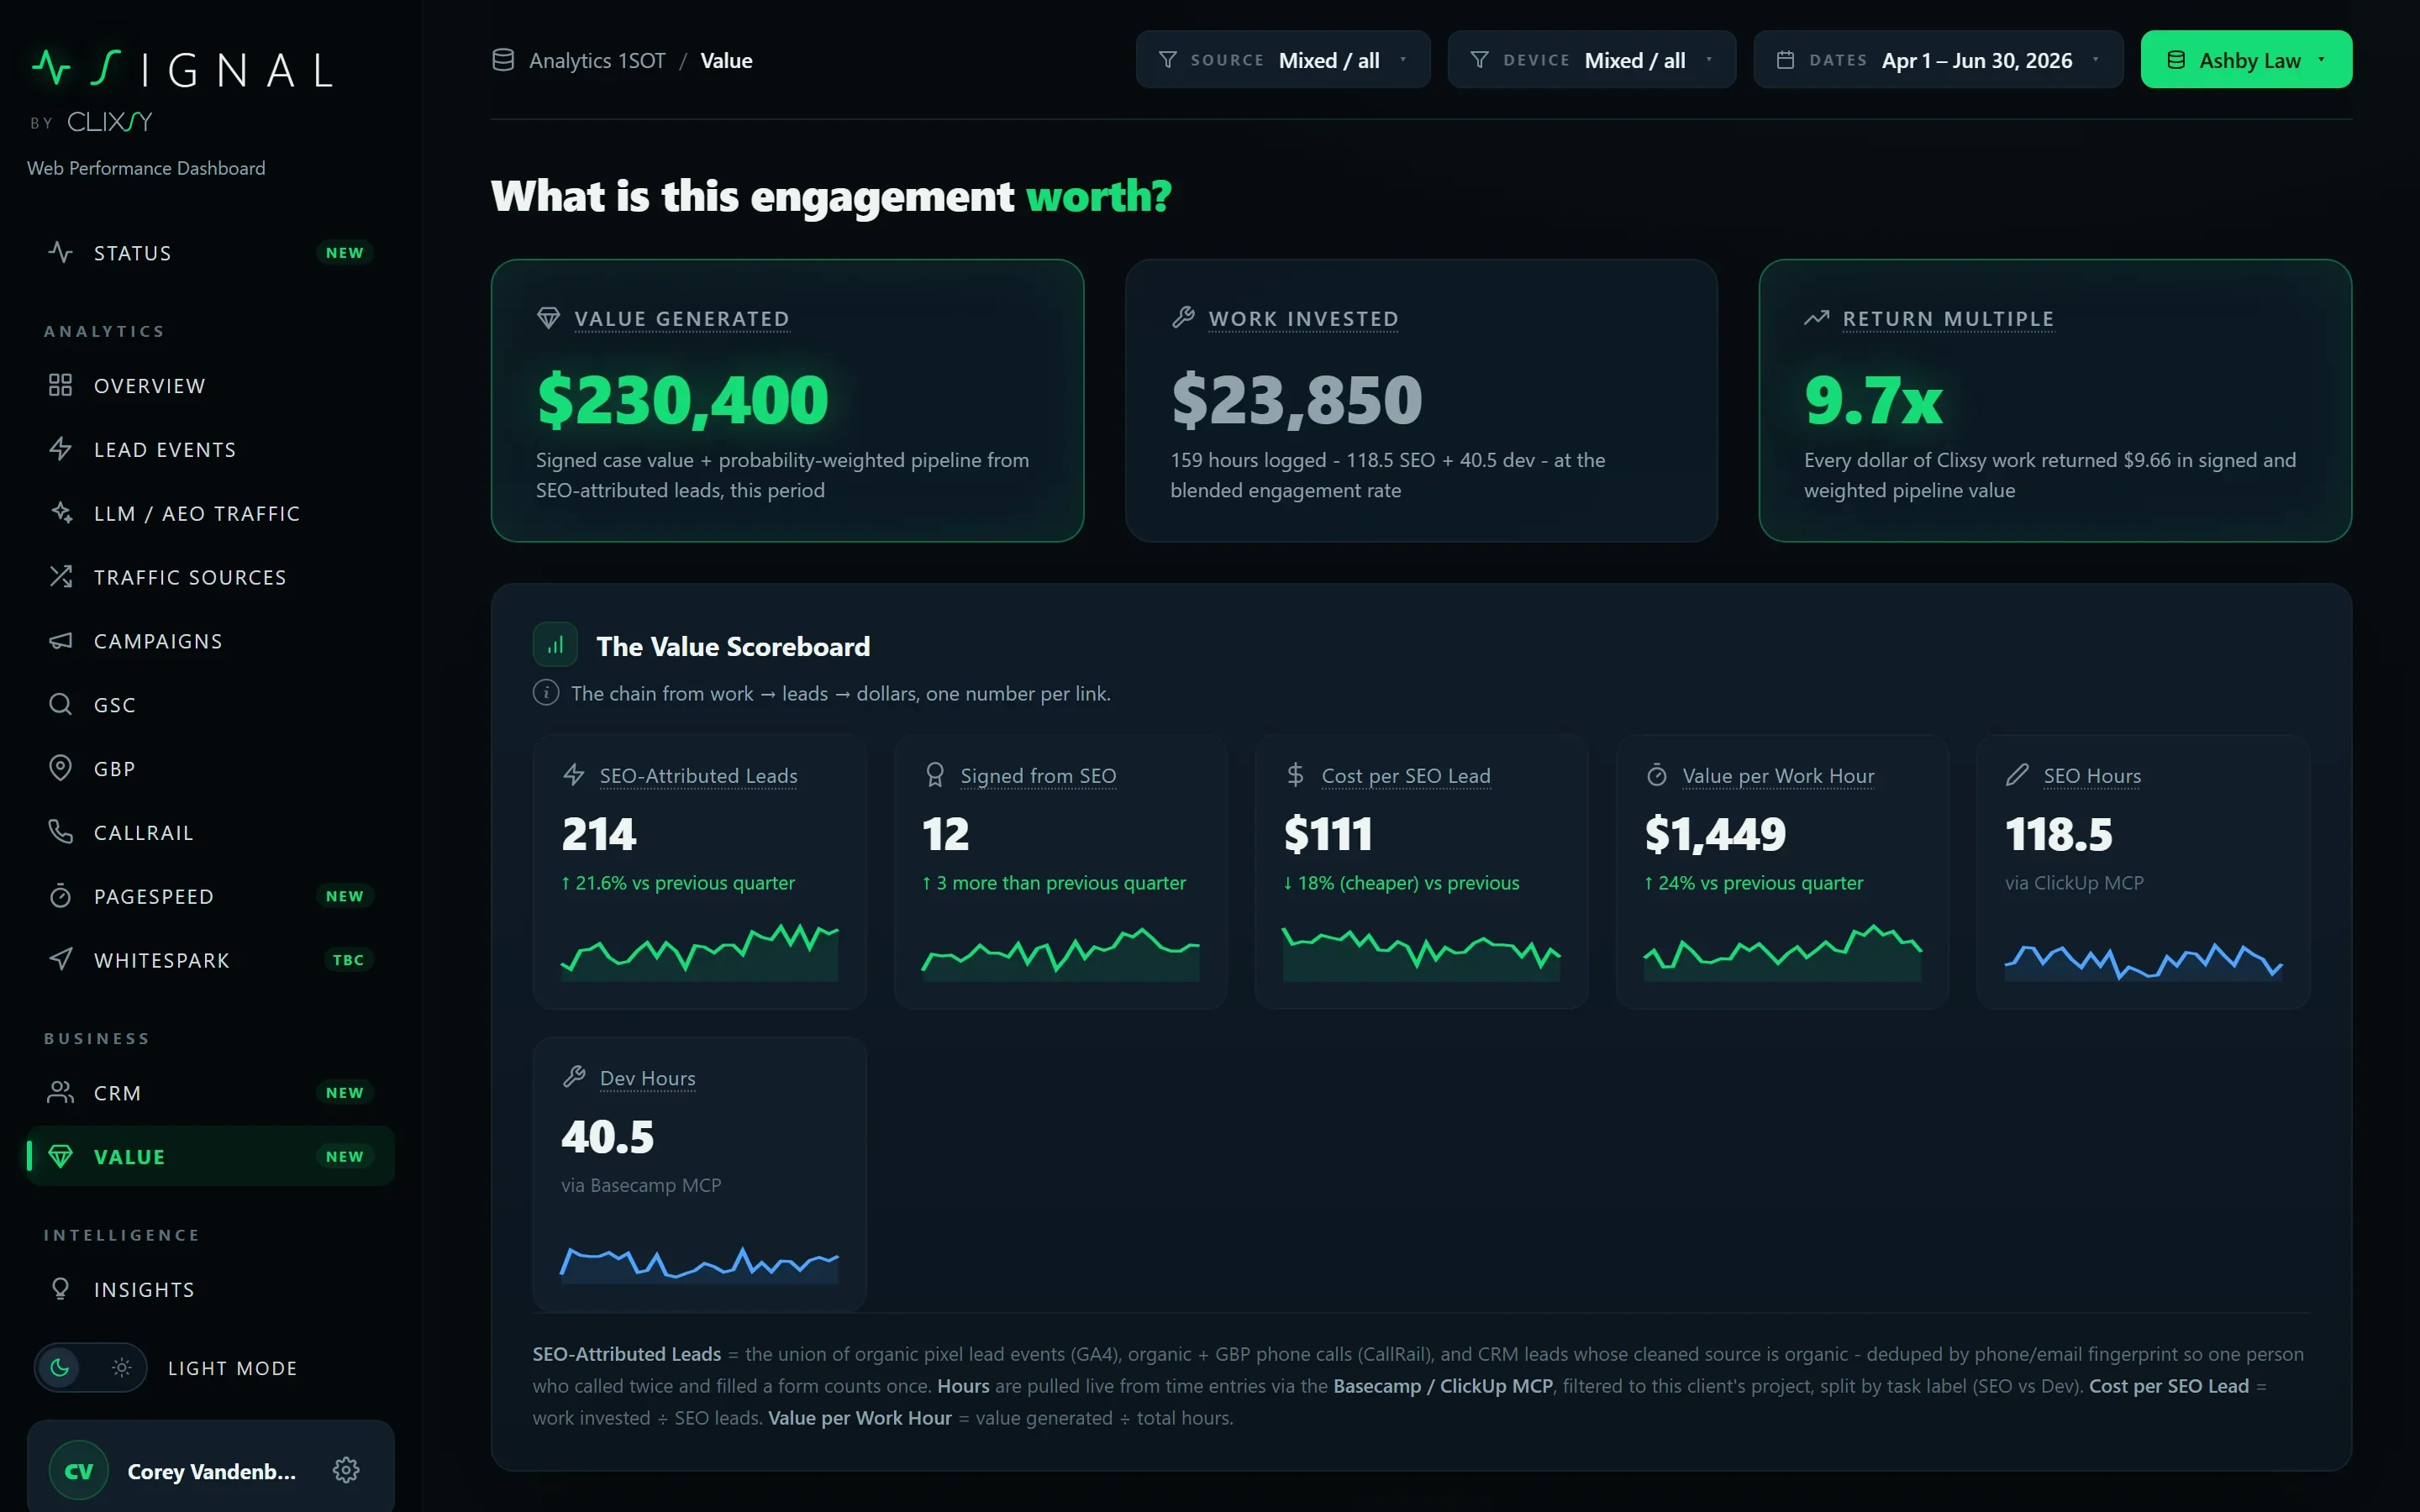Click the Value breadcrumb text
The image size is (2420, 1512).
pos(726,60)
